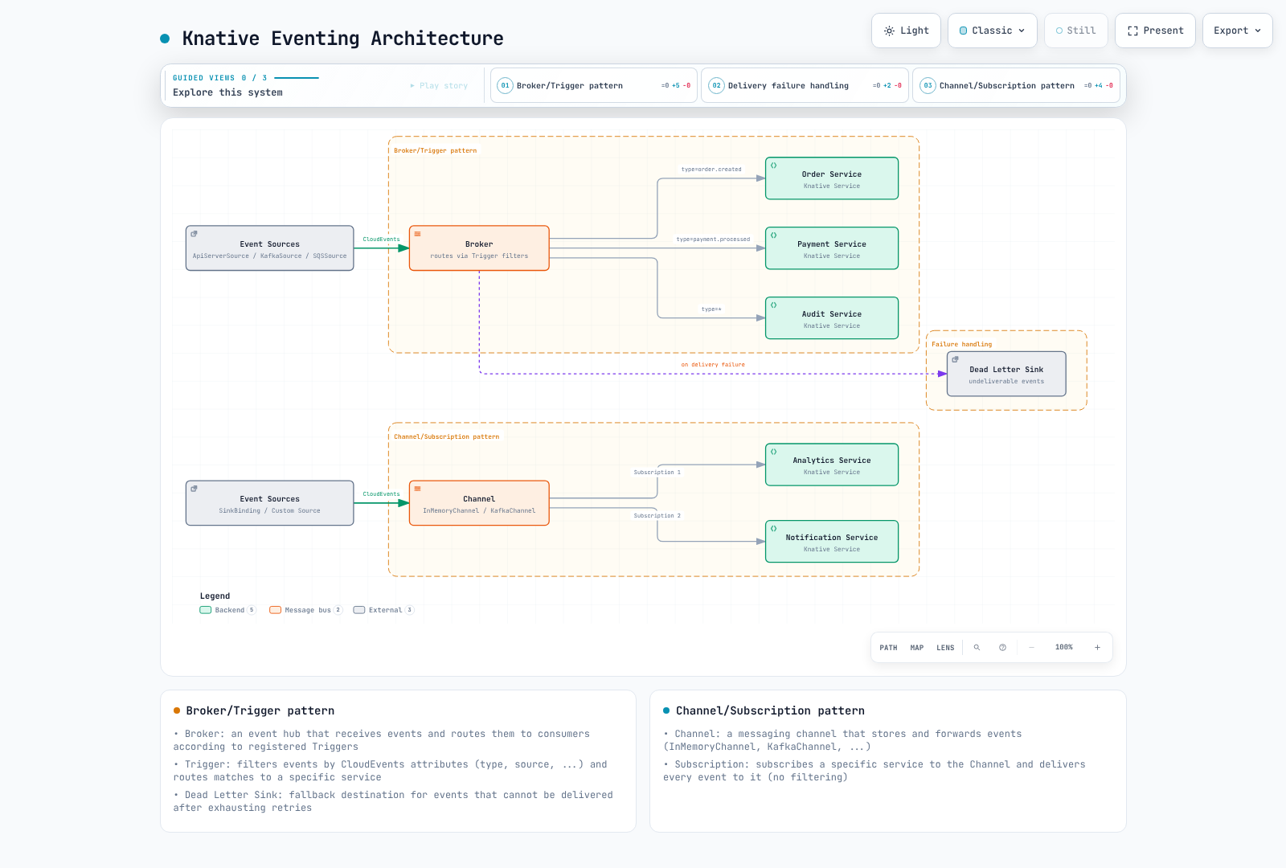The height and width of the screenshot is (868, 1286).
Task: Click the 'type=payment.processed' edge label
Action: pos(713,240)
